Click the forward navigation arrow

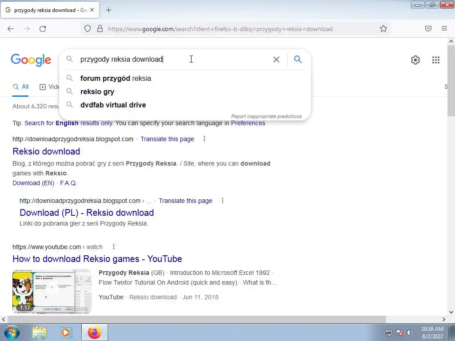pyautogui.click(x=27, y=29)
